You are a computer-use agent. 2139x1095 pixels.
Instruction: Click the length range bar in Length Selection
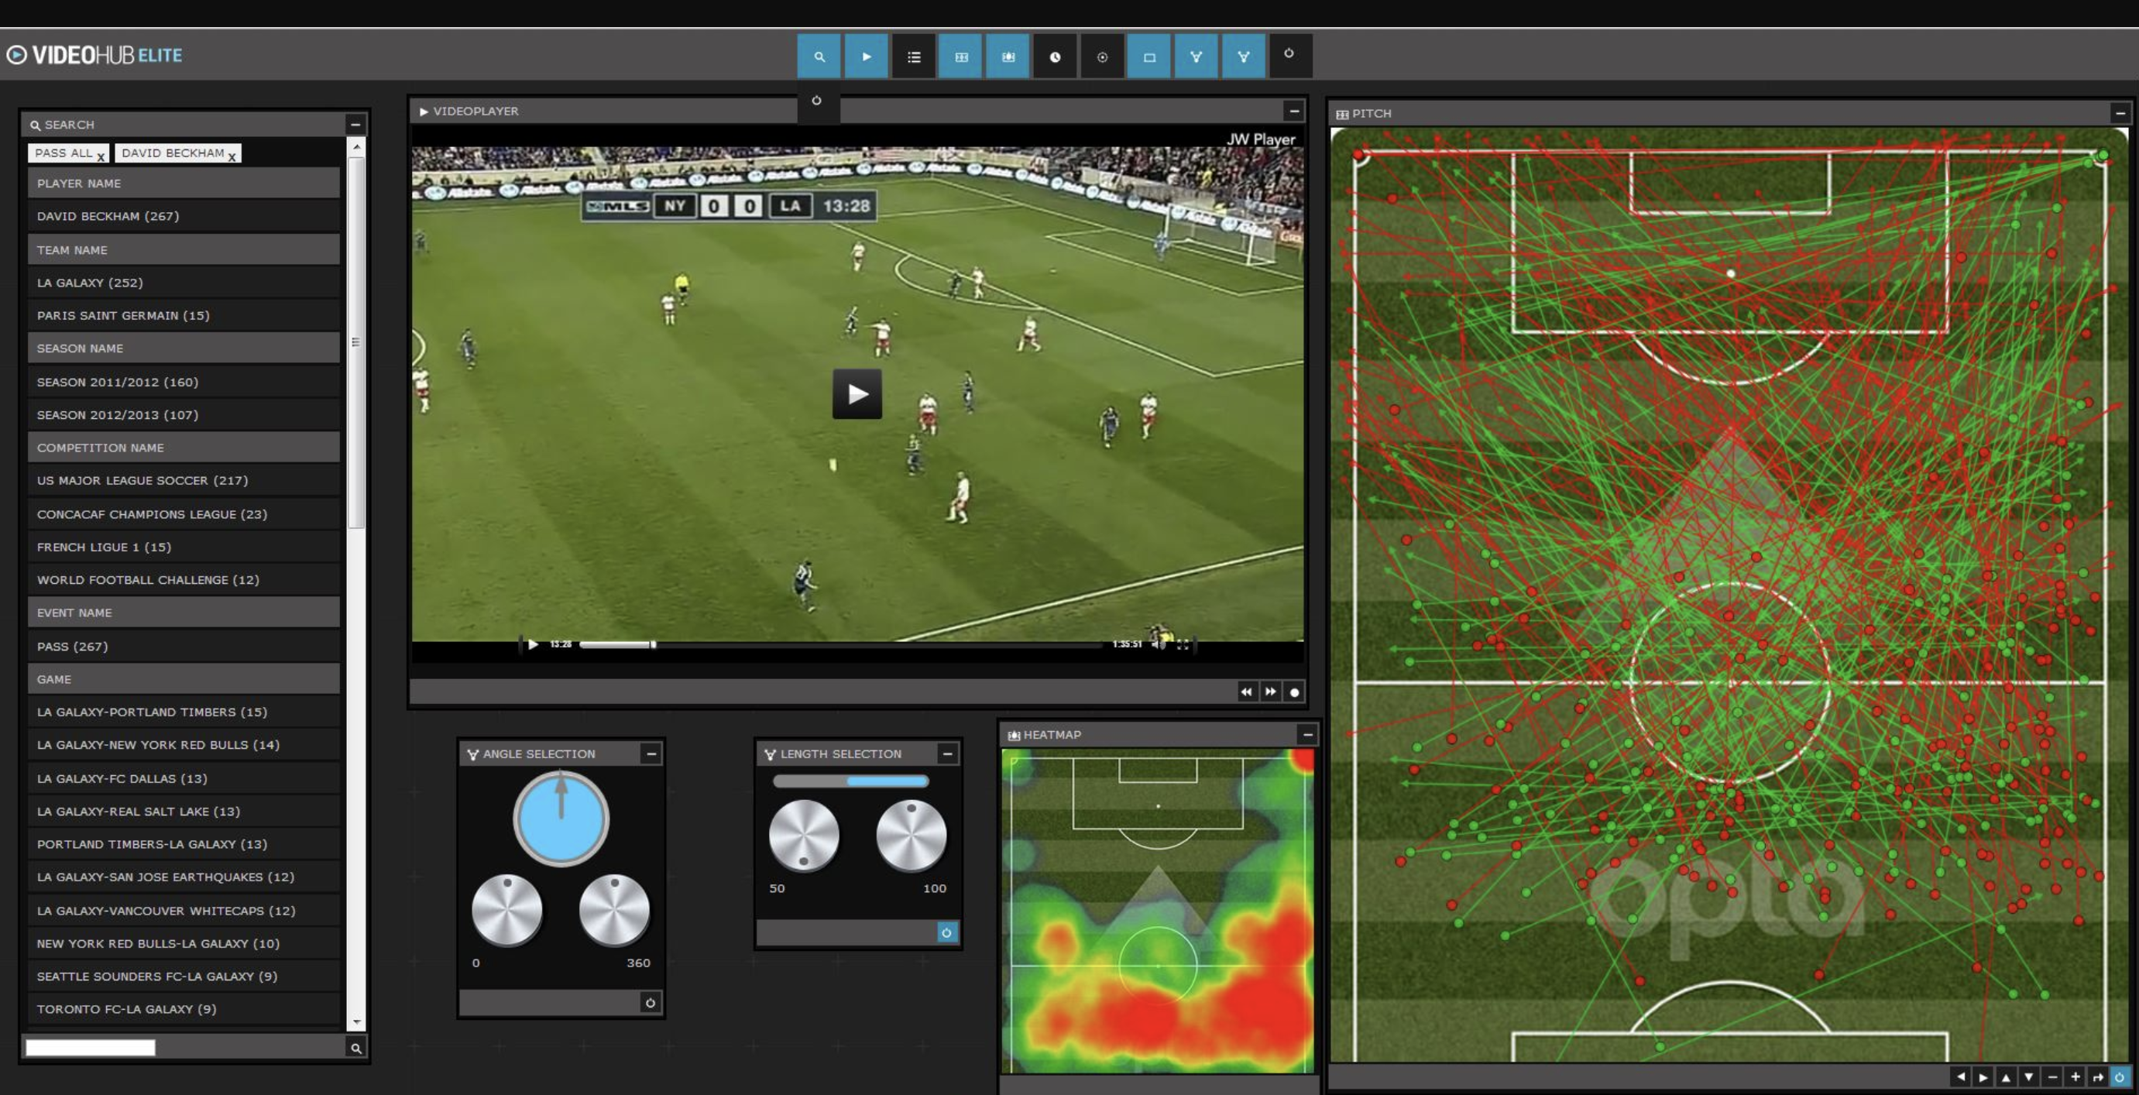point(850,781)
